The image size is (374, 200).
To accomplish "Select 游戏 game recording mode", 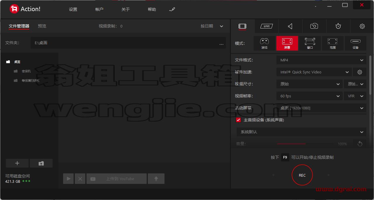I will tap(264, 43).
